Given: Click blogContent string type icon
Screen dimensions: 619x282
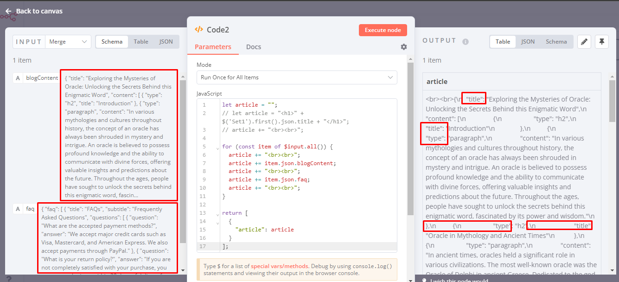Looking at the screenshot, I should (x=18, y=78).
